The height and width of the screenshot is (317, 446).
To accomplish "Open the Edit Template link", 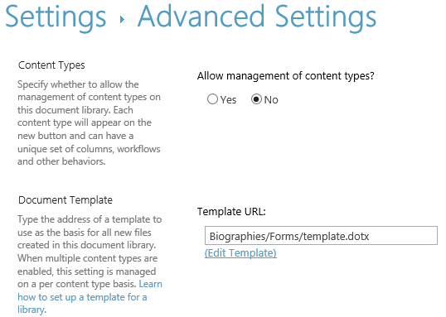I will [240, 252].
